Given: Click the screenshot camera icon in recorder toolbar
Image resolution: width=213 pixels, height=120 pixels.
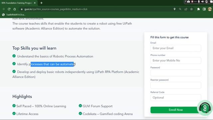Looking at the screenshot, I should pyautogui.click(x=189, y=2).
